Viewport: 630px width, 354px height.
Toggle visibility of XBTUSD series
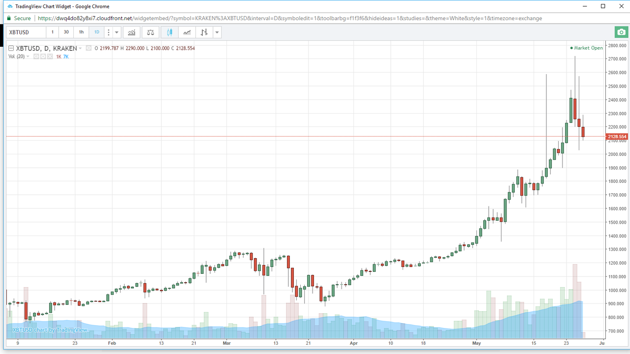click(89, 48)
